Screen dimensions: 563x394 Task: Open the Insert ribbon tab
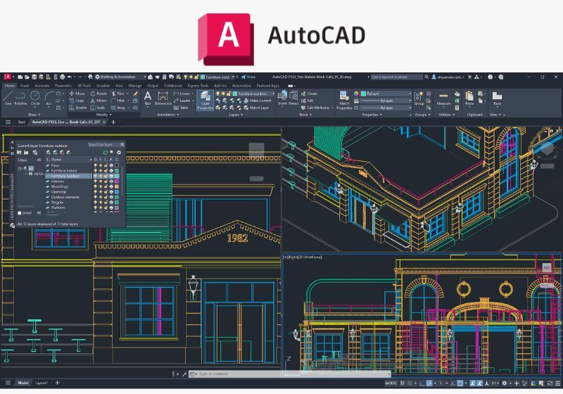[25, 86]
